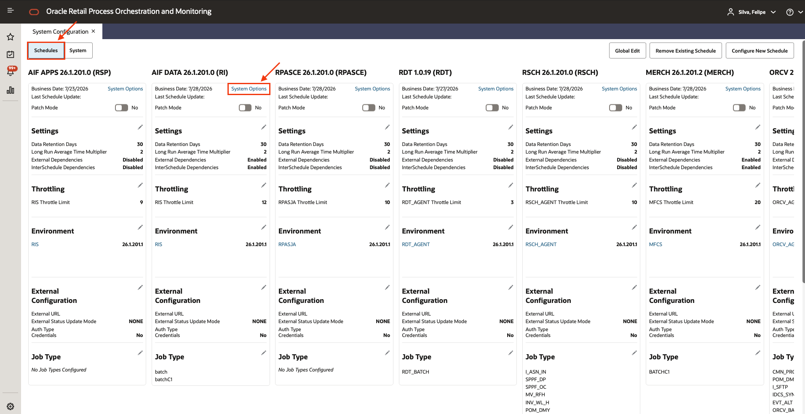Edit Environment for AIF APPS schedule
The height and width of the screenshot is (414, 805).
[140, 227]
